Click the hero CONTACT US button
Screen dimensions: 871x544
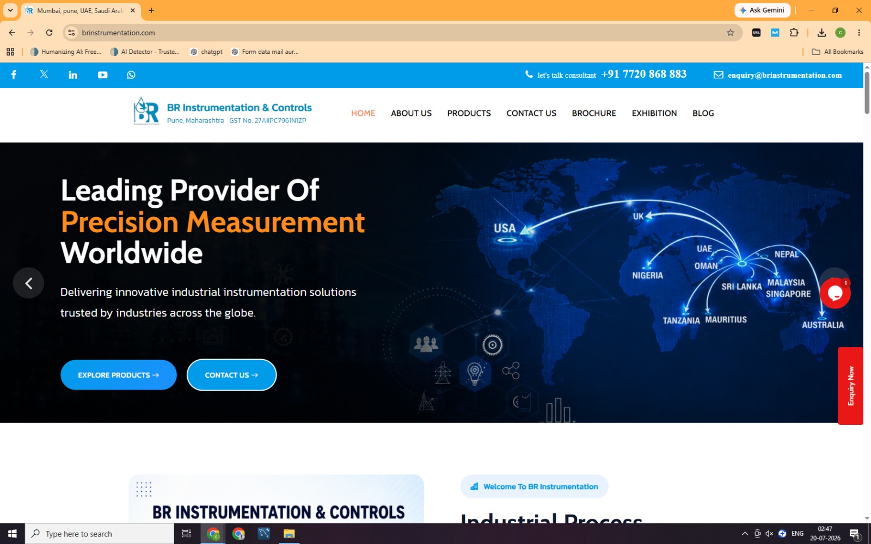231,375
